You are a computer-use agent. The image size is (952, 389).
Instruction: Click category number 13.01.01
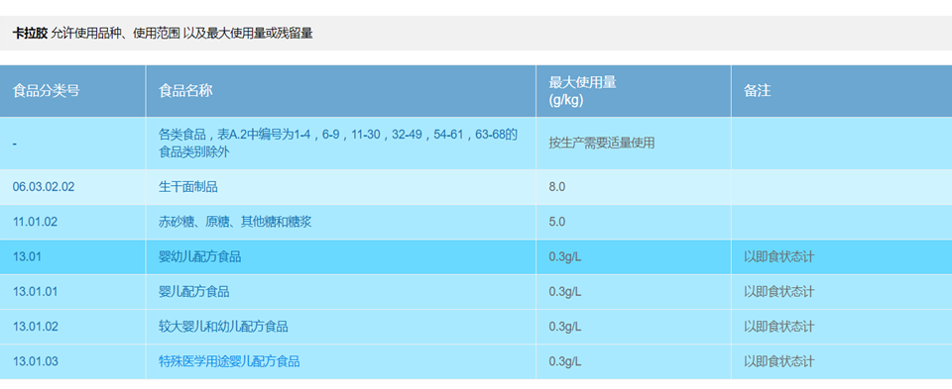point(36,292)
